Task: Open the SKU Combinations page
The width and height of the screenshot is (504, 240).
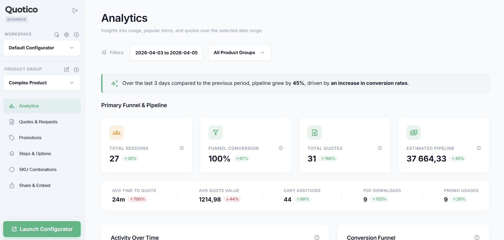Action: [x=38, y=169]
